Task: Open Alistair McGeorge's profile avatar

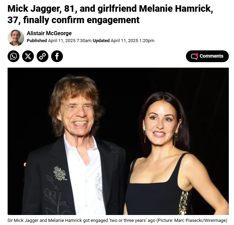Action: pos(16,38)
